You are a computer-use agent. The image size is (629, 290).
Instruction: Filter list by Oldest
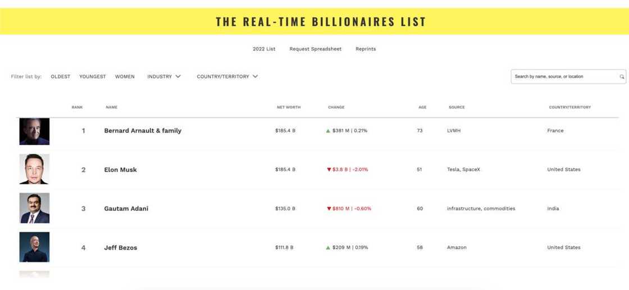tap(61, 77)
